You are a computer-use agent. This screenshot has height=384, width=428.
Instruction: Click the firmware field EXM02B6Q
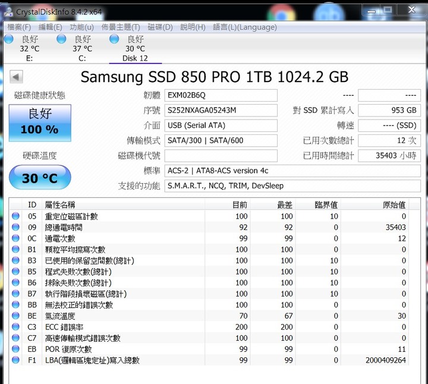[x=221, y=95]
